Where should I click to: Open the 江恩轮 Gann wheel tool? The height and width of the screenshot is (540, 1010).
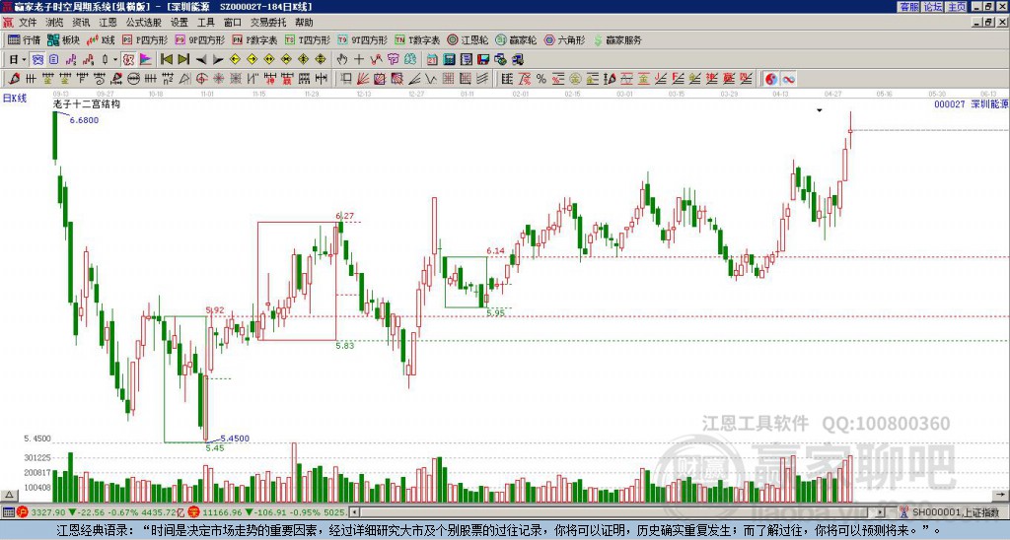point(468,39)
